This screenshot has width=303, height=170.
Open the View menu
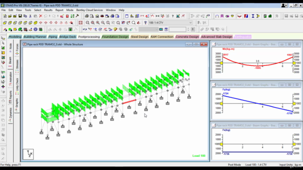pos(19,10)
